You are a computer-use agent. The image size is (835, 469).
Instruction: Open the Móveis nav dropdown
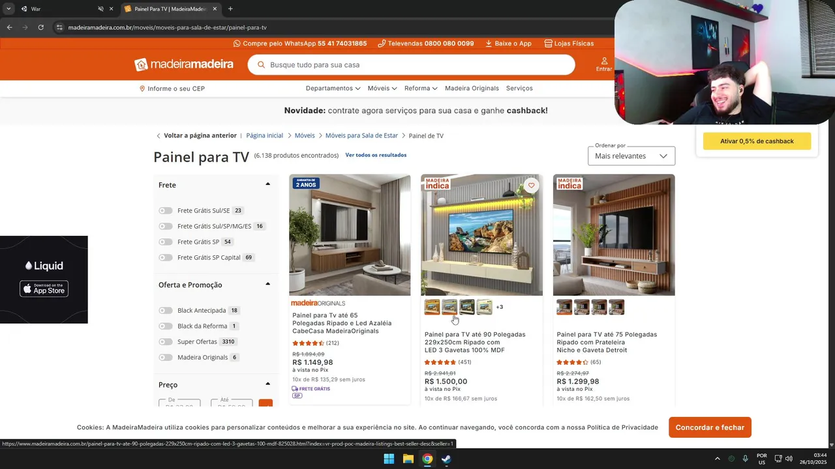[x=382, y=88]
